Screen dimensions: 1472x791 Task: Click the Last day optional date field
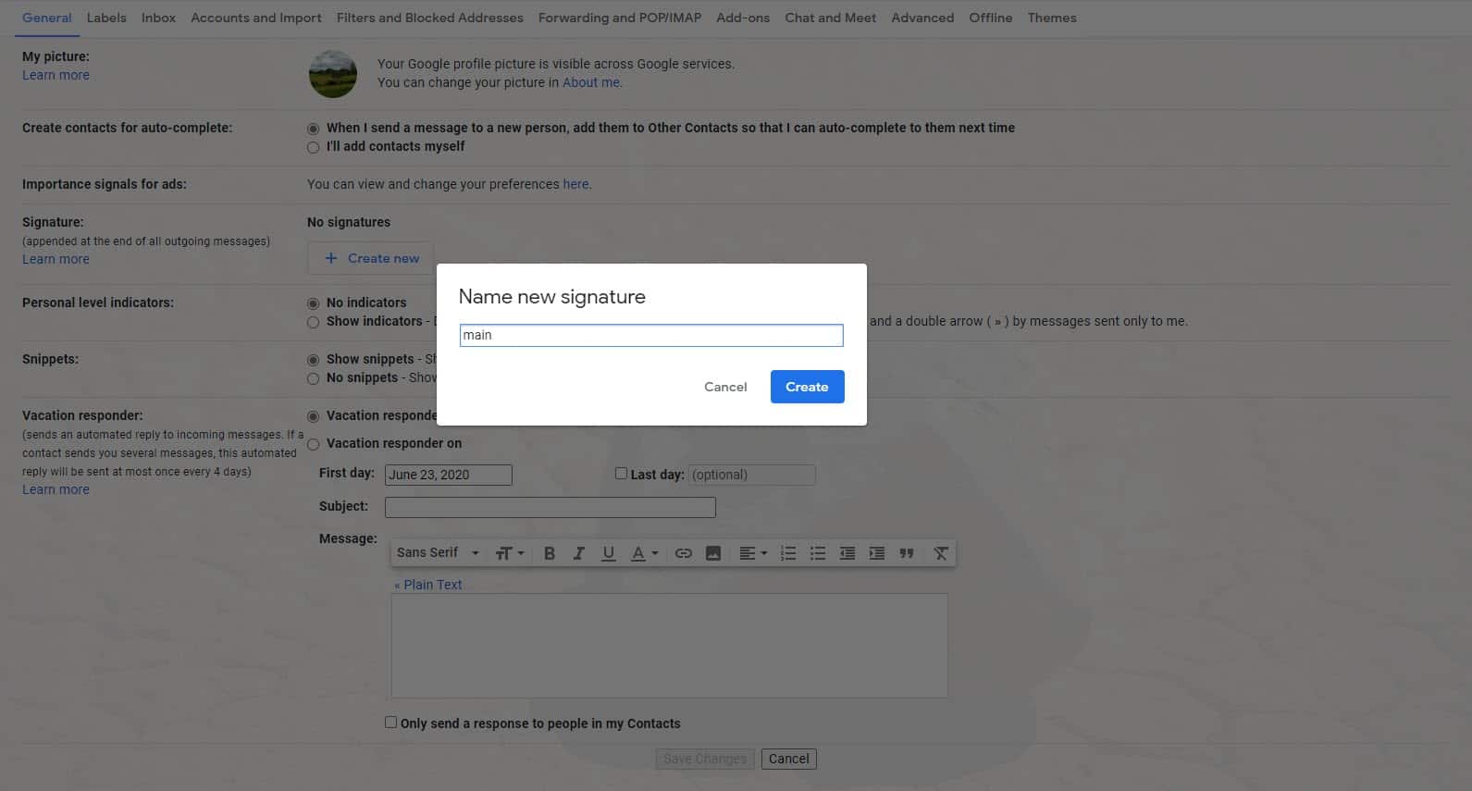point(752,475)
